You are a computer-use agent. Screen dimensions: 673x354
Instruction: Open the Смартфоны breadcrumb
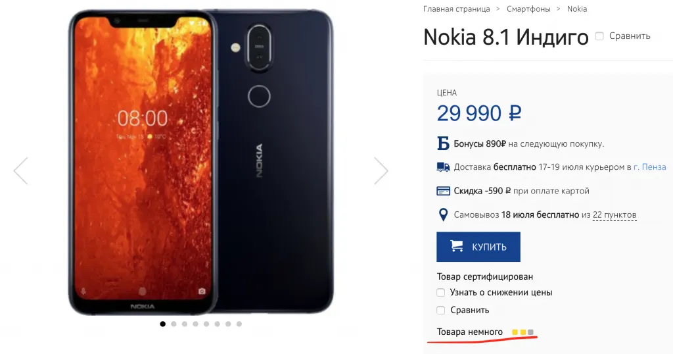pyautogui.click(x=528, y=9)
